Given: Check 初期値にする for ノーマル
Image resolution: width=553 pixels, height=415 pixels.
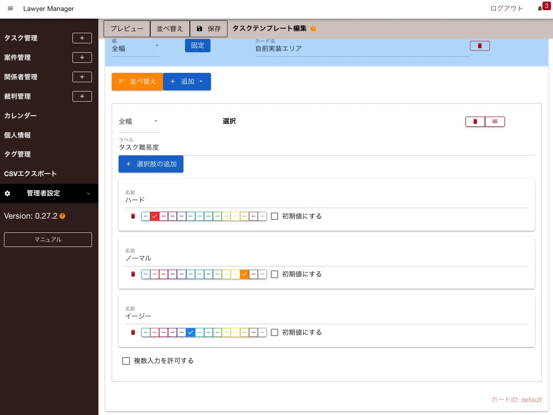Looking at the screenshot, I should pyautogui.click(x=274, y=274).
